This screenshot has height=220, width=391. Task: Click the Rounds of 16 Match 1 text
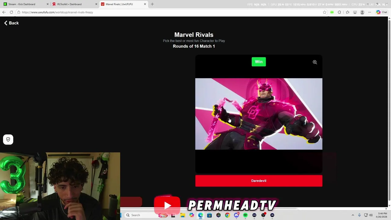click(194, 46)
